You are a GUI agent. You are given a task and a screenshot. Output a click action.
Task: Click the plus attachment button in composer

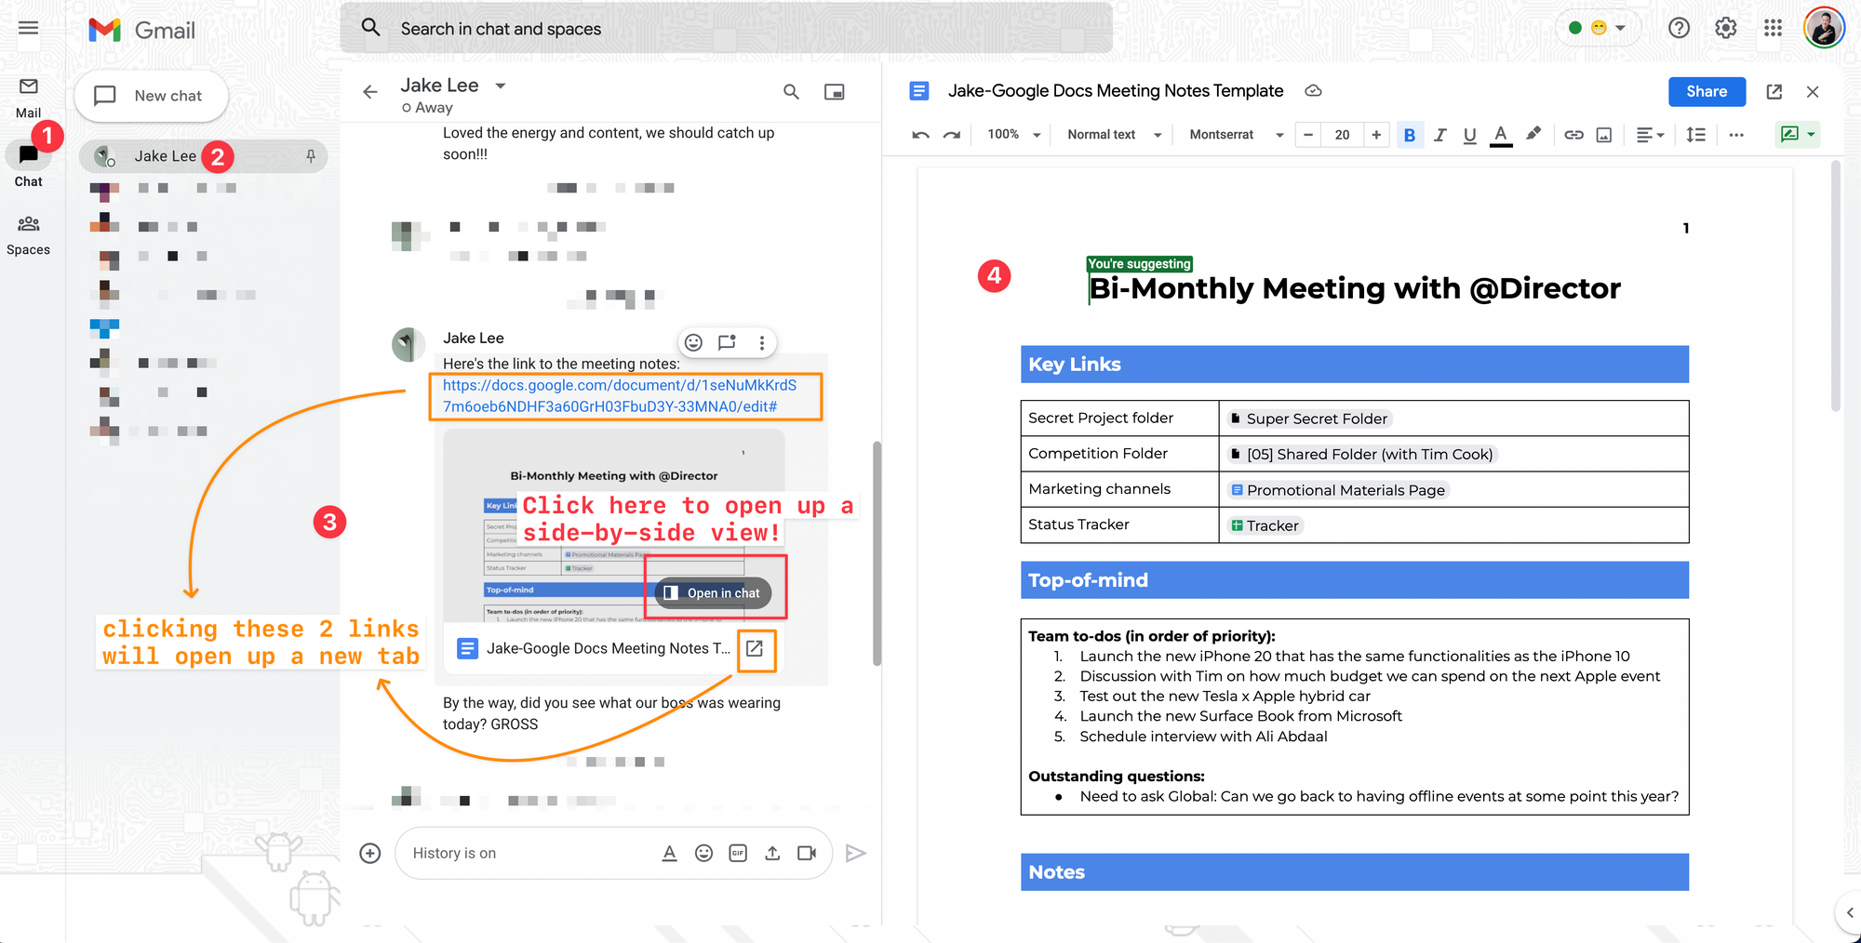370,853
